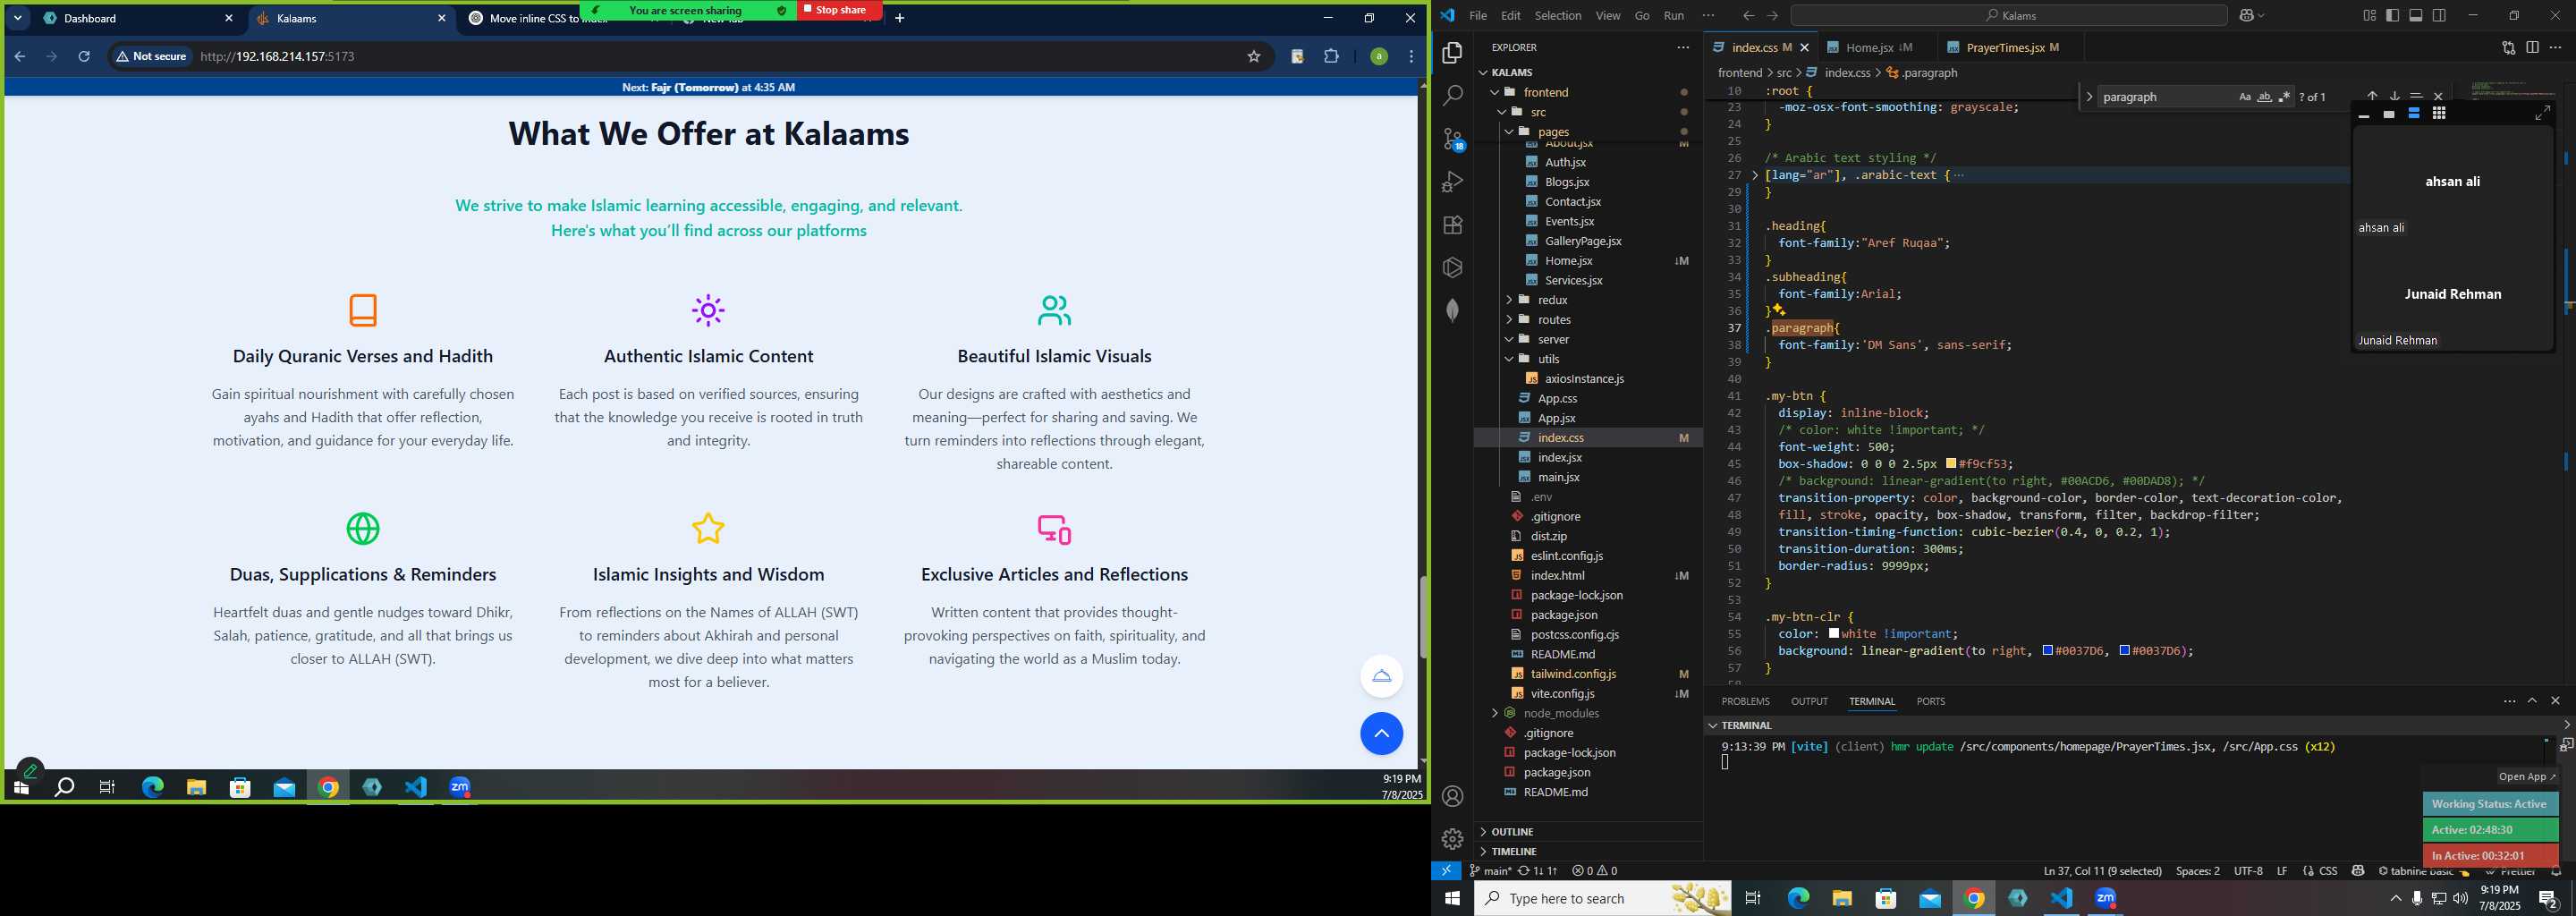Open Home.jsx in the Explorer pages folder
Screen dimensions: 2576x916
coord(1568,261)
